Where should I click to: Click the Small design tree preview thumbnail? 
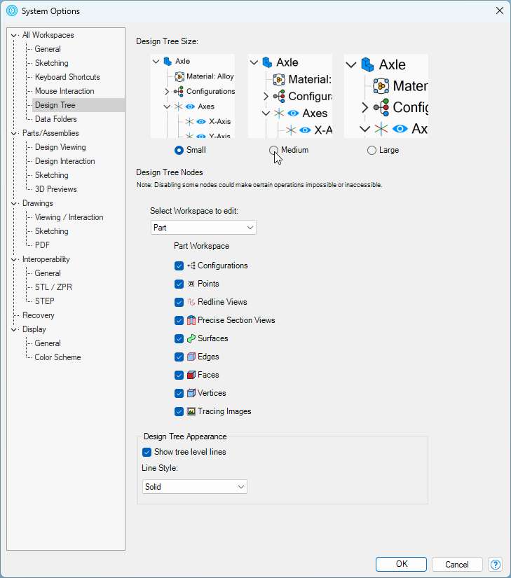(x=193, y=96)
